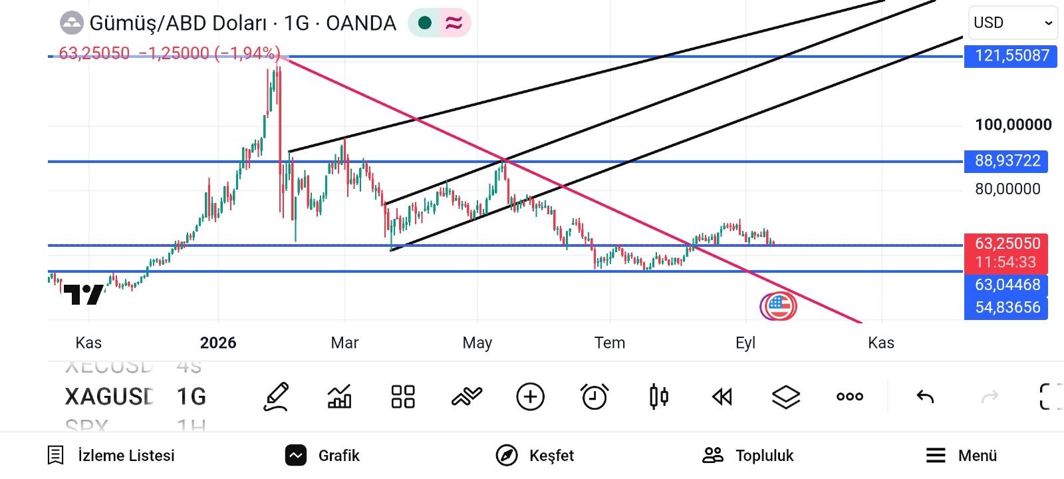The width and height of the screenshot is (1064, 479).
Task: Open the candlestick style icon
Action: [658, 397]
